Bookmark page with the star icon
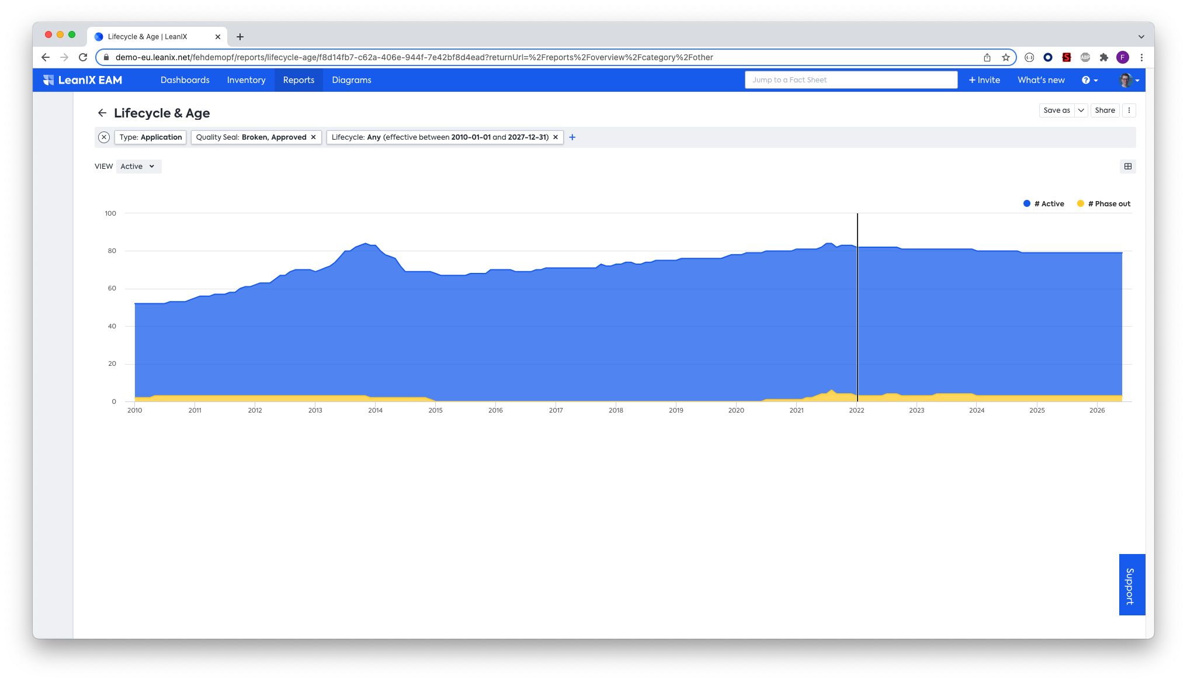The image size is (1187, 682). (x=1006, y=57)
